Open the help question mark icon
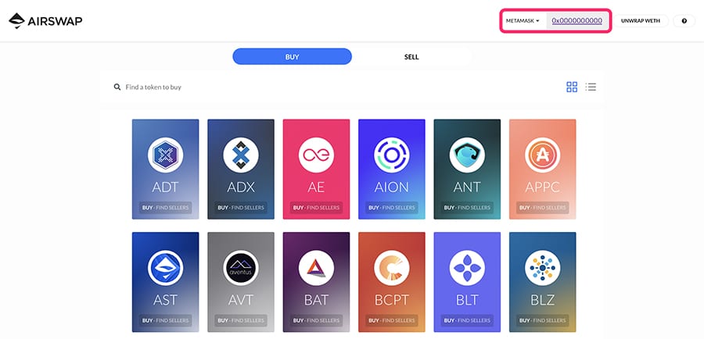Viewport: 704px width, 339px height. pos(684,21)
